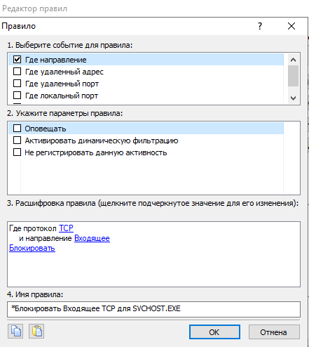
Task: Close the Правило dialog window
Action: pyautogui.click(x=291, y=26)
